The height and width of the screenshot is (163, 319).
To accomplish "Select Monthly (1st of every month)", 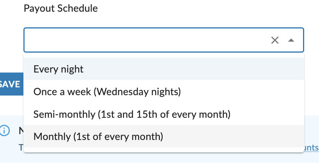I will click(164, 136).
